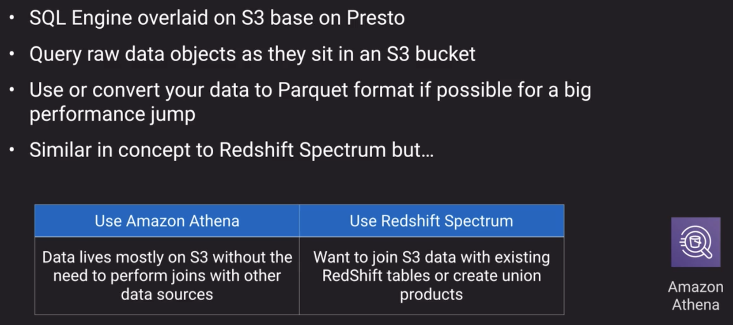Click the bullet dot before SQL Engine
This screenshot has width=733, height=325.
coord(12,18)
